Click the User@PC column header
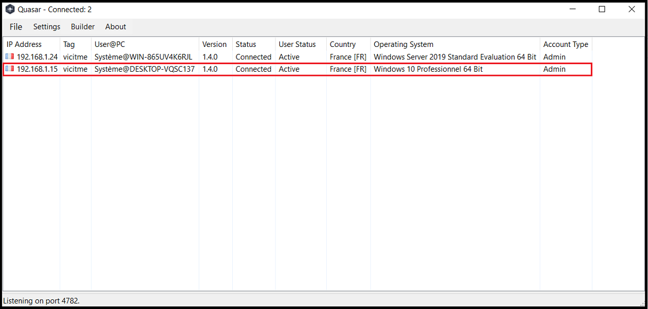This screenshot has width=648, height=309. click(x=110, y=44)
